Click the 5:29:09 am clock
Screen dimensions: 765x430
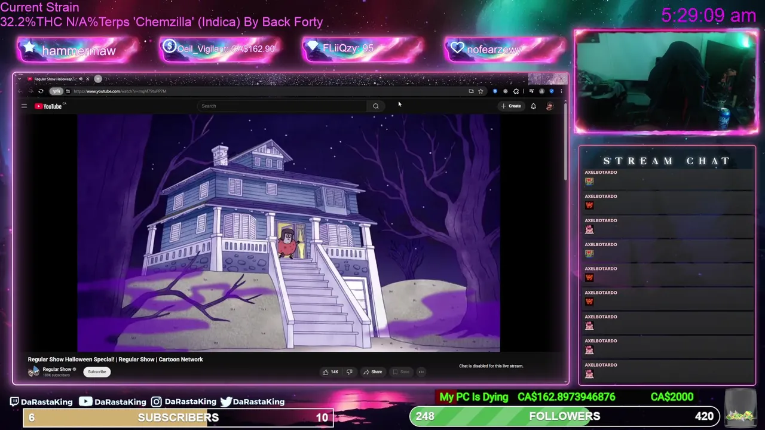[x=709, y=16]
